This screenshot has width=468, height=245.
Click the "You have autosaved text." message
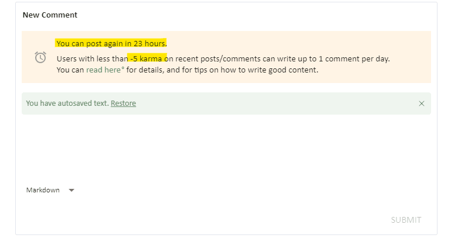click(67, 103)
